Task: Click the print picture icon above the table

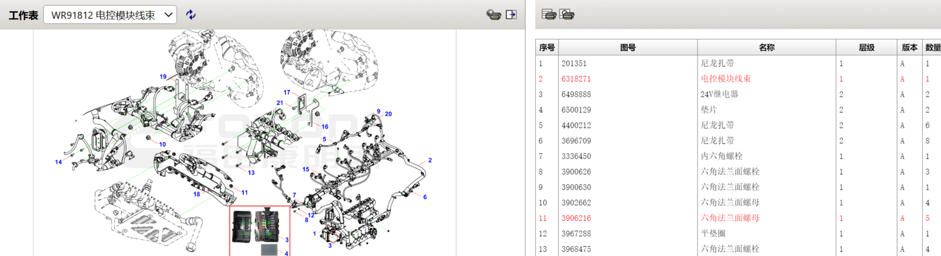Action: [567, 14]
